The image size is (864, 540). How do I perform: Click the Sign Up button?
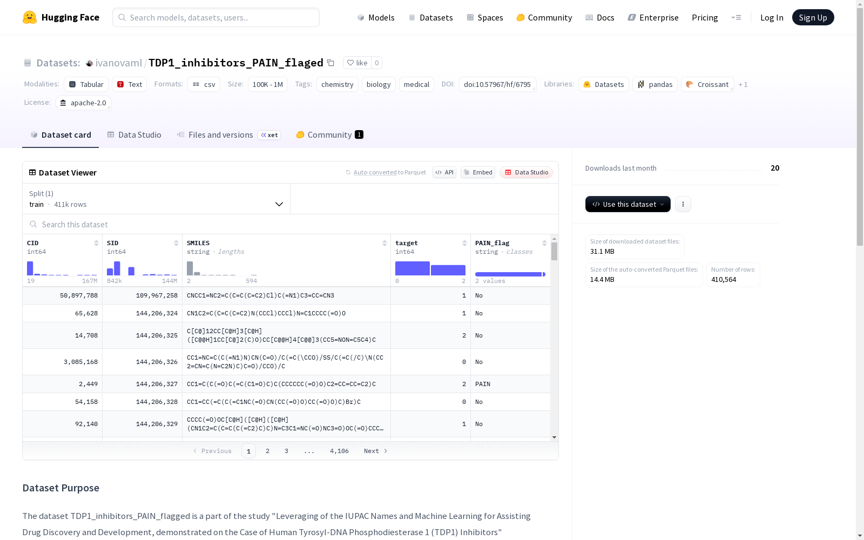pyautogui.click(x=813, y=17)
